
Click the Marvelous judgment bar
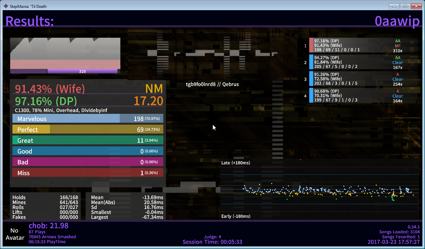coord(88,119)
